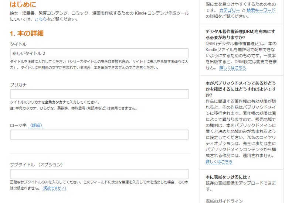Click the フリガナ field label
292x203 pixels.
point(18,85)
